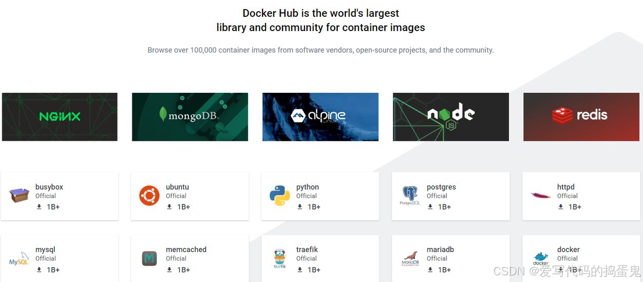Click the download icon in the mariadb card

(x=430, y=270)
